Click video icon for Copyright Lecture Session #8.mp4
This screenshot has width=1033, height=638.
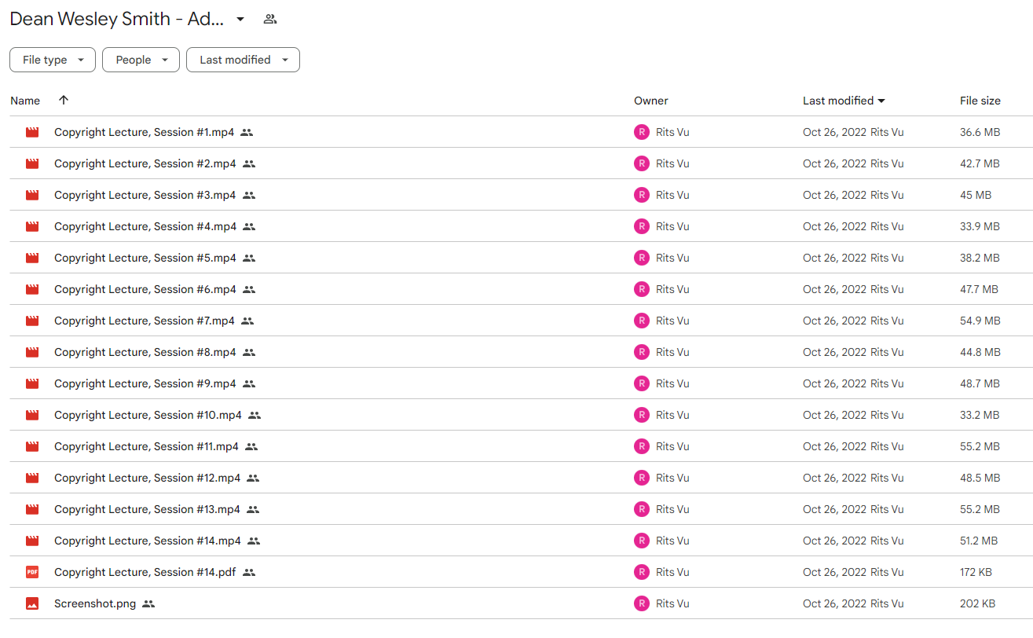[32, 352]
